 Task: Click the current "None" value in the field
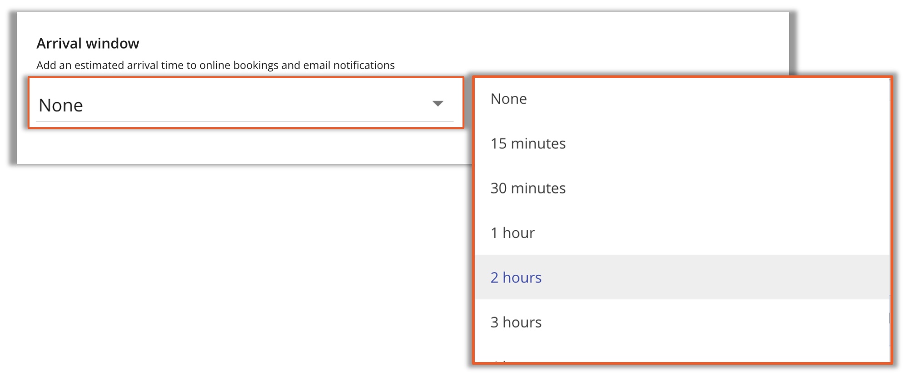[x=61, y=105]
